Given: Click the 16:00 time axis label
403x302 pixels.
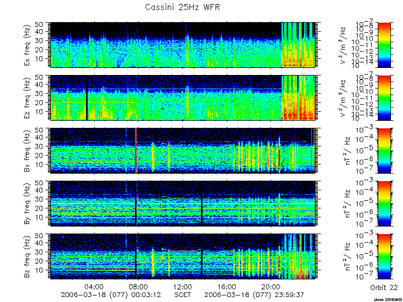Looking at the screenshot, I should (227, 286).
